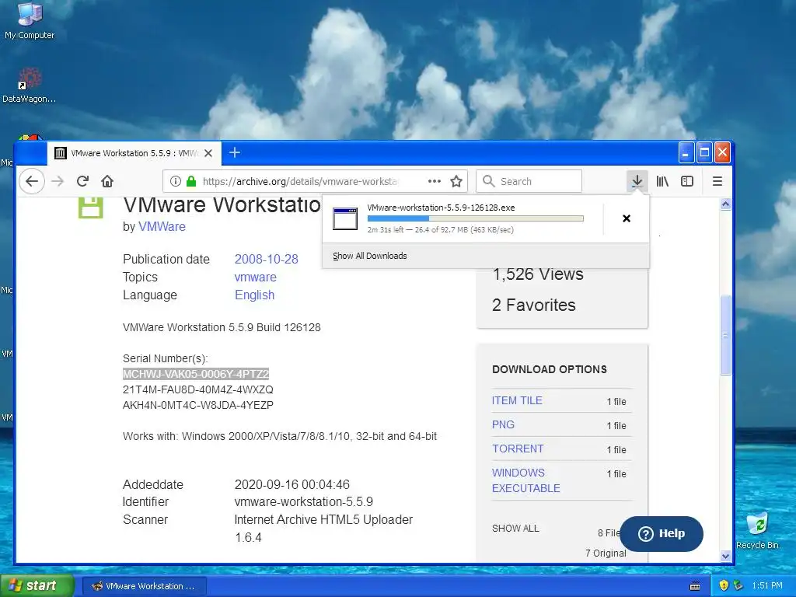Click the download progress bar
Image resolution: width=796 pixels, height=597 pixels.
click(475, 218)
